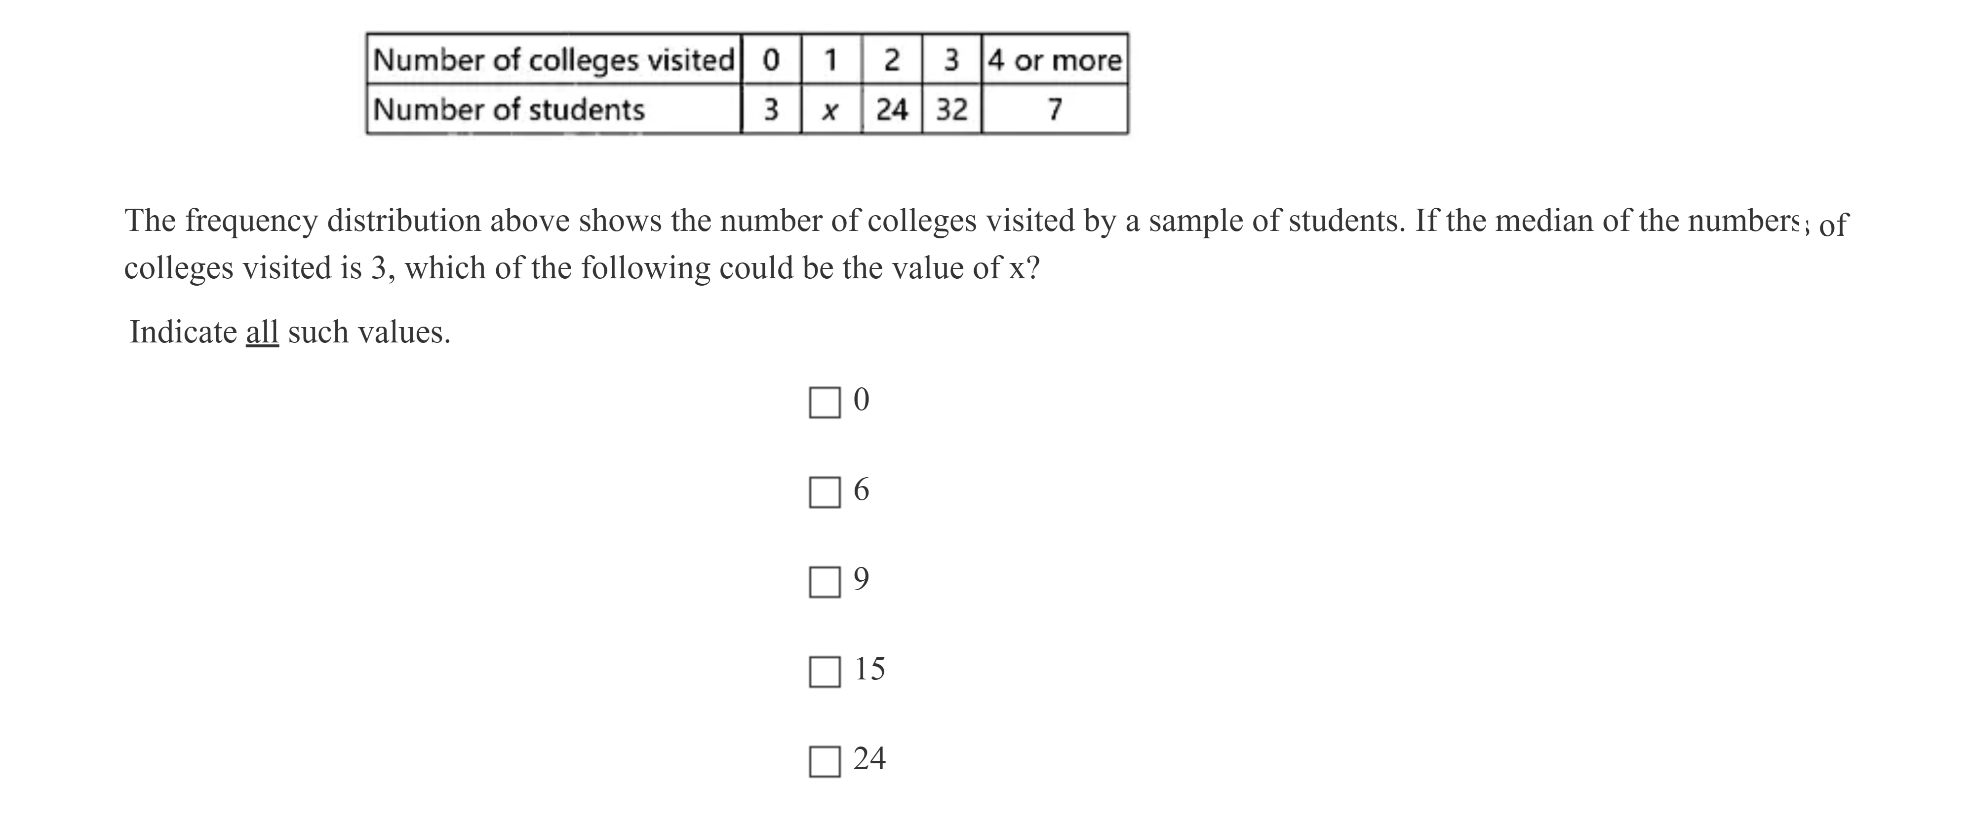Screen dimensions: 1972x823
Task: Click the "Number of colleges visited" row header
Action: click(x=553, y=60)
